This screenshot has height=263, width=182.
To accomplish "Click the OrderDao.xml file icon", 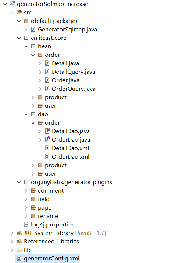I will [x=47, y=156].
